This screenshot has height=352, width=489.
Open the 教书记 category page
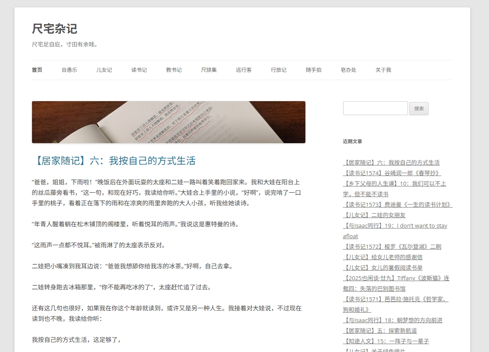174,70
